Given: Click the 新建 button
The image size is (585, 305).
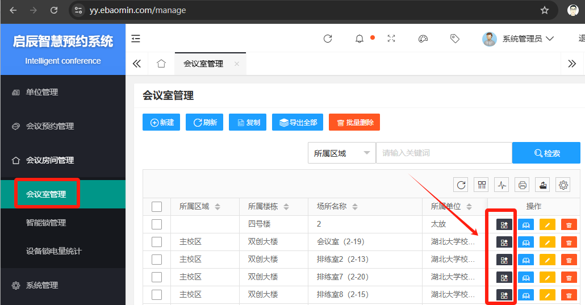Looking at the screenshot, I should point(162,122).
